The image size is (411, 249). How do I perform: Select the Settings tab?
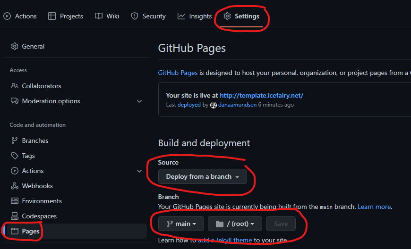click(x=241, y=16)
